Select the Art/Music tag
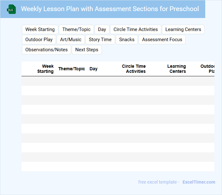 click(x=71, y=40)
